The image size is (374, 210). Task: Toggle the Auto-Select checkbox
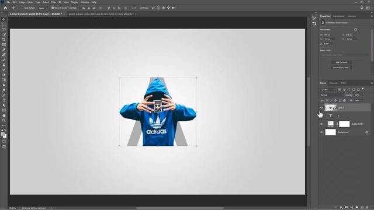click(22, 8)
